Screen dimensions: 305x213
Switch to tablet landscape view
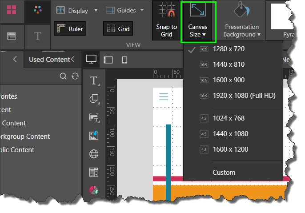tap(108, 60)
